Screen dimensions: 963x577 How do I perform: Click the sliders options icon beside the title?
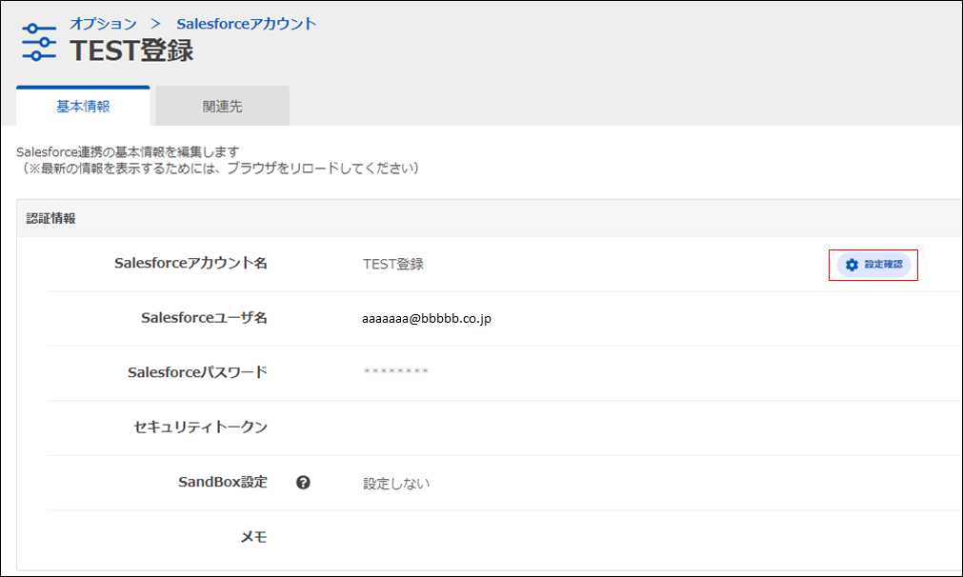pos(39,42)
